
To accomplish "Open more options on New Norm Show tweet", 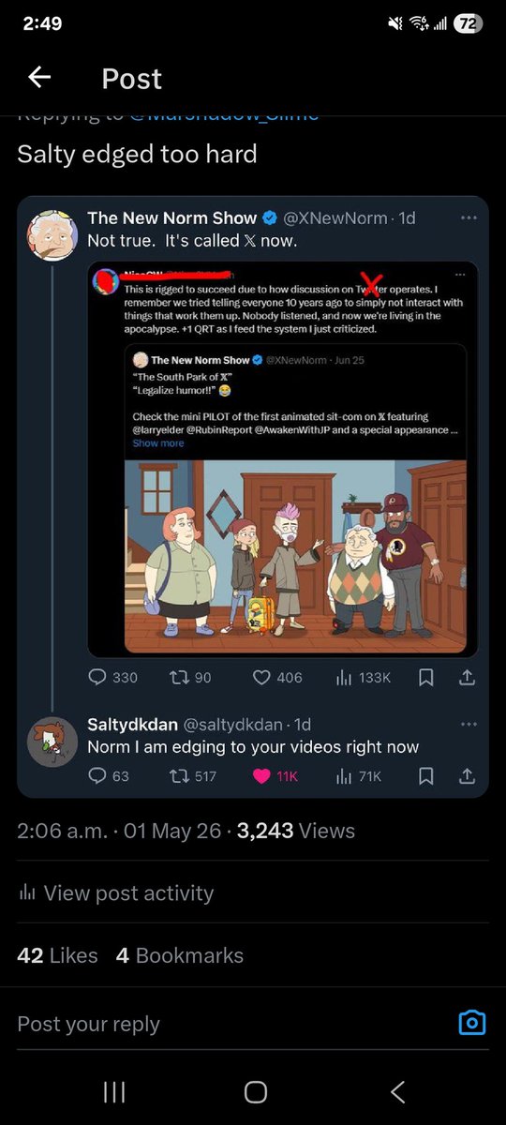I will pos(469,217).
